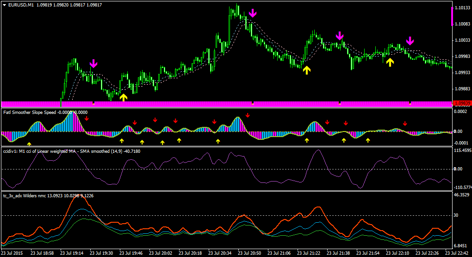This screenshot has height=257, width=472.
Task: Select the magenta sell arrow near 21:38
Action: (x=340, y=36)
